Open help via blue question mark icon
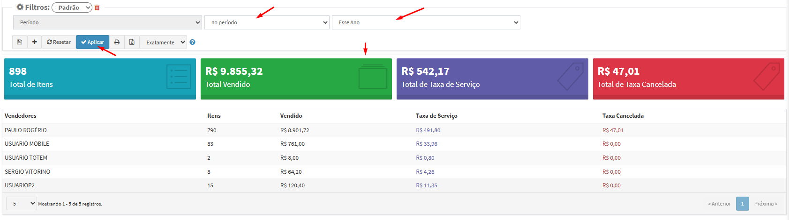The width and height of the screenshot is (789, 220). click(192, 42)
